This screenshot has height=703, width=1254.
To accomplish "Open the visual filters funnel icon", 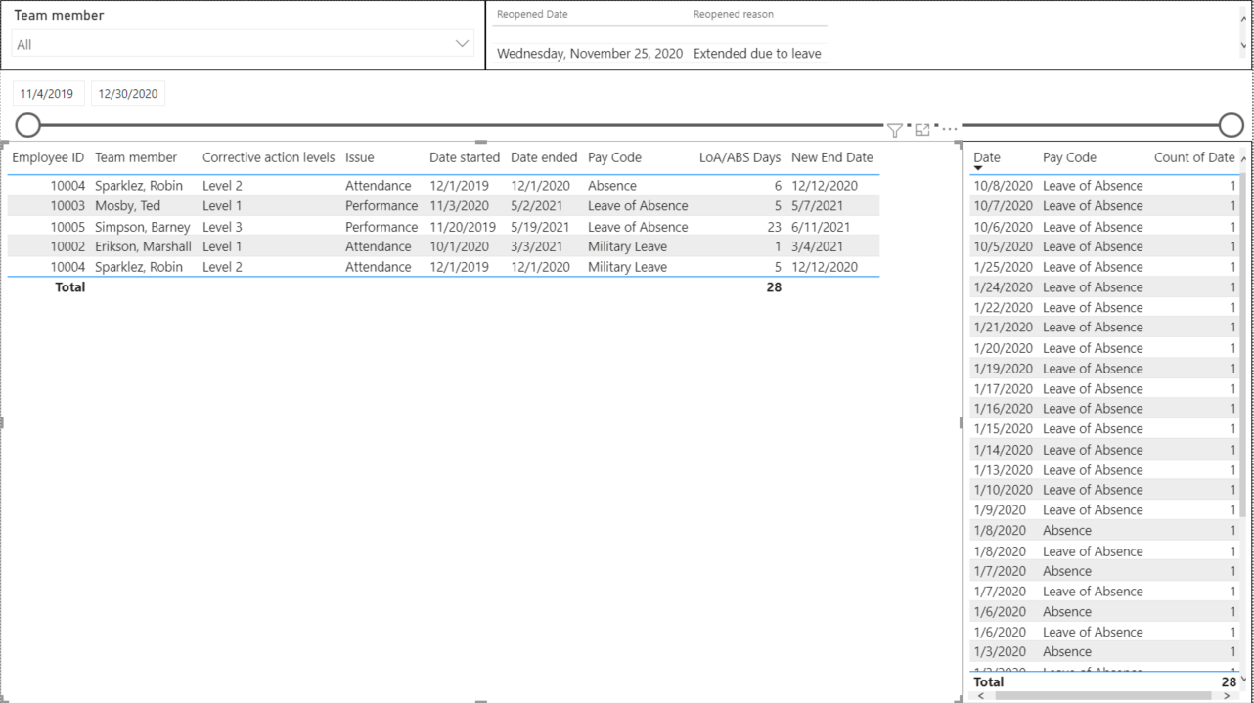I will pos(894,130).
